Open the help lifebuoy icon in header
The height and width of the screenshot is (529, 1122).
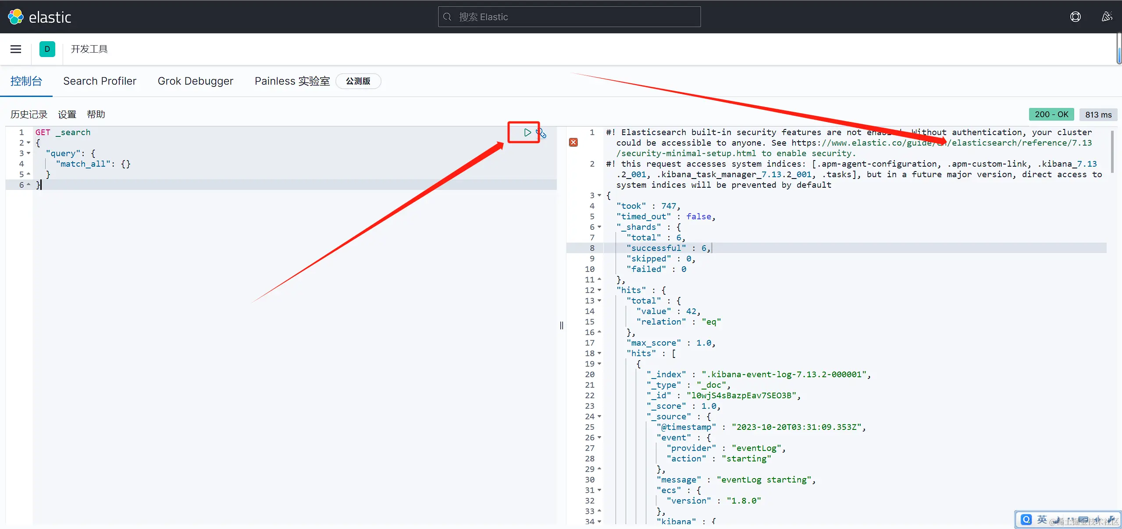(1075, 17)
